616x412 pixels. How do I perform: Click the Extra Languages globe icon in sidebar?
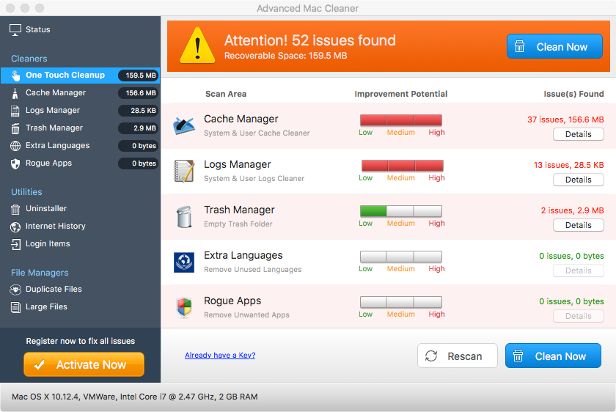point(15,146)
